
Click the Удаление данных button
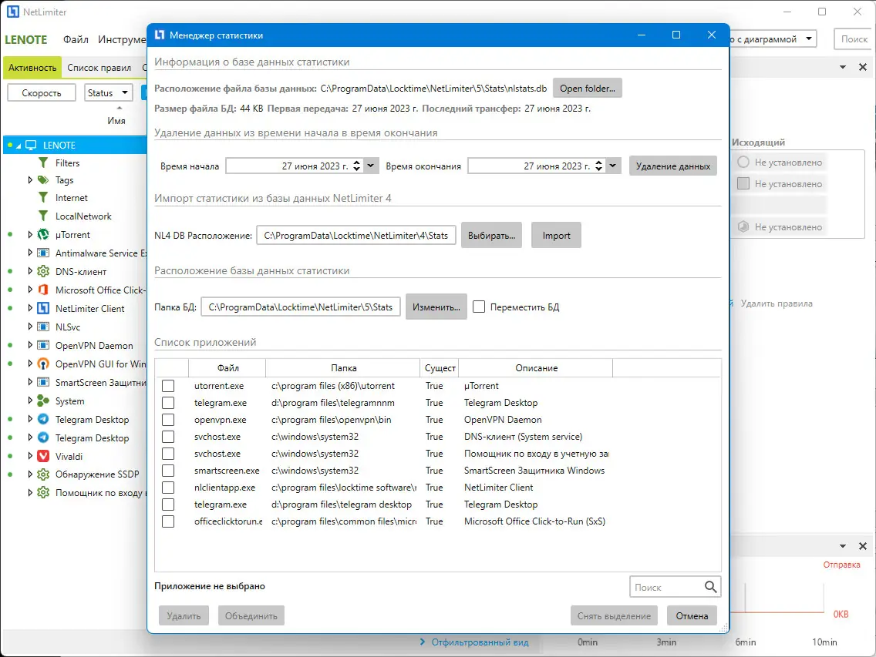pos(672,166)
